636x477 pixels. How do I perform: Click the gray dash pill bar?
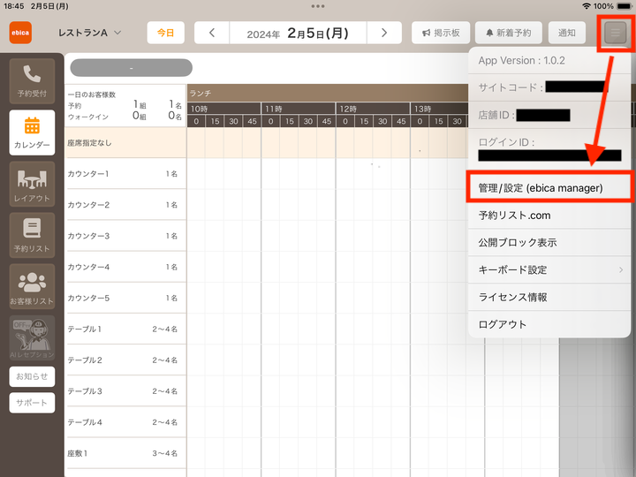pos(131,68)
